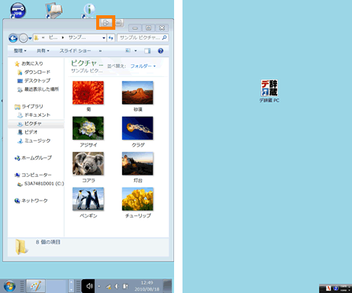The height and width of the screenshot is (293, 352).
Task: Click the Explorer back arrow button
Action: [13, 38]
